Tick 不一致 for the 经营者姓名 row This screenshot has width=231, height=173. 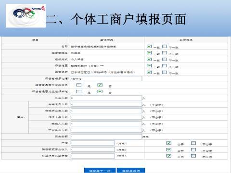165,53
